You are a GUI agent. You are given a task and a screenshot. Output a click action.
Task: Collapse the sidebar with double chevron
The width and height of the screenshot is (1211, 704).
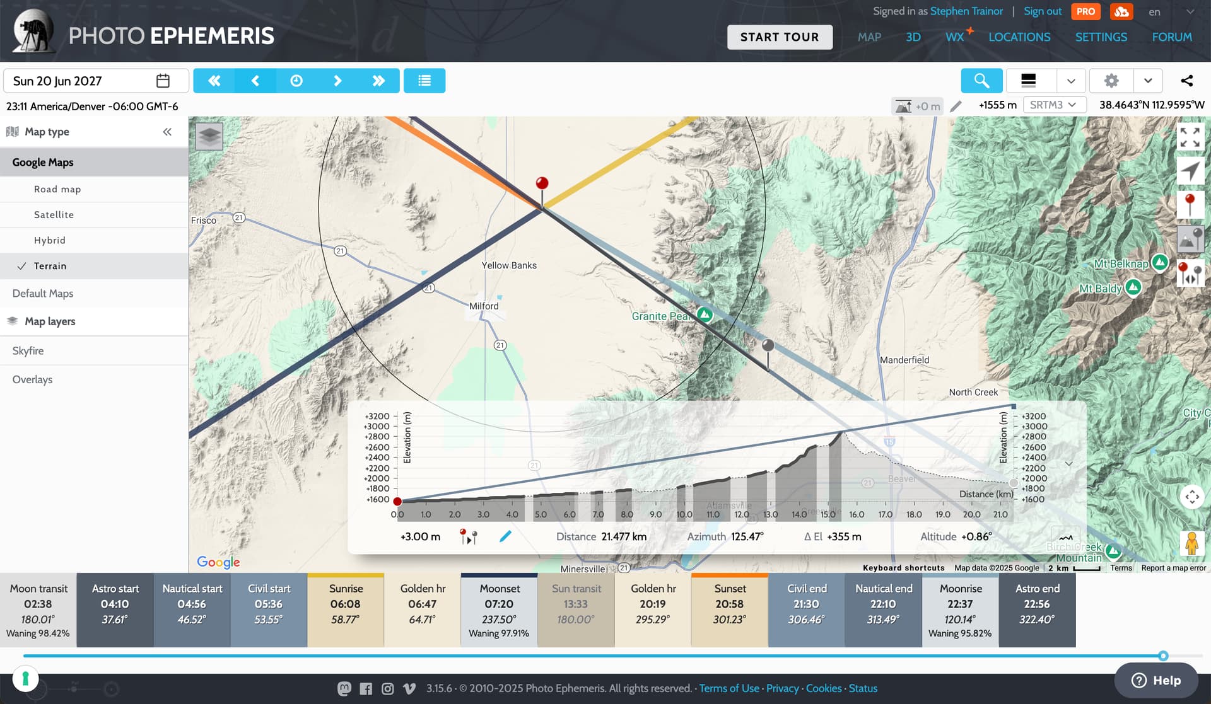tap(167, 132)
